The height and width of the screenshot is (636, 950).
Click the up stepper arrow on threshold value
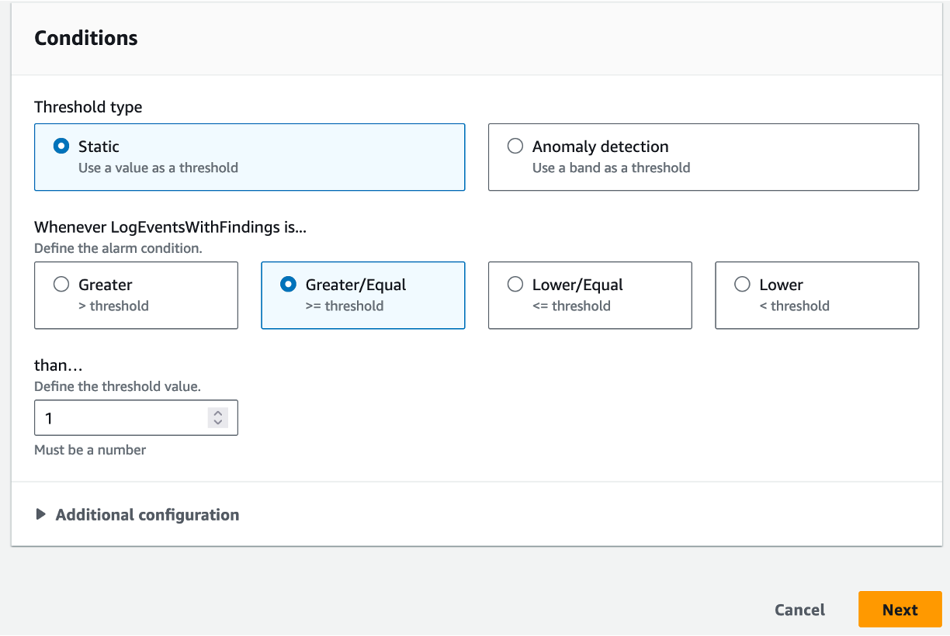217,413
